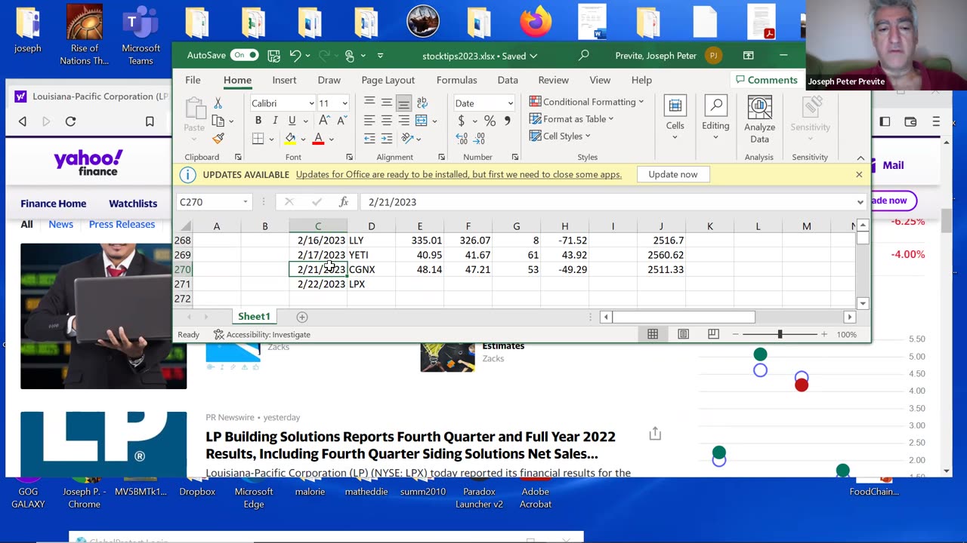Click the Increase Decimal icon
The image size is (967, 543).
(462, 139)
